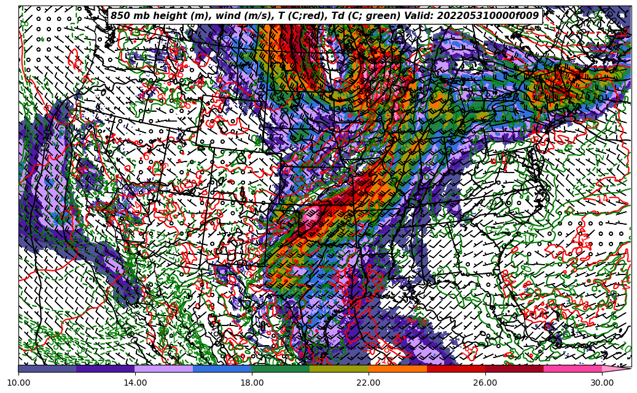This screenshot has width=637, height=393.
Task: Click the 26.00 colorbar tick label
Action: [485, 383]
